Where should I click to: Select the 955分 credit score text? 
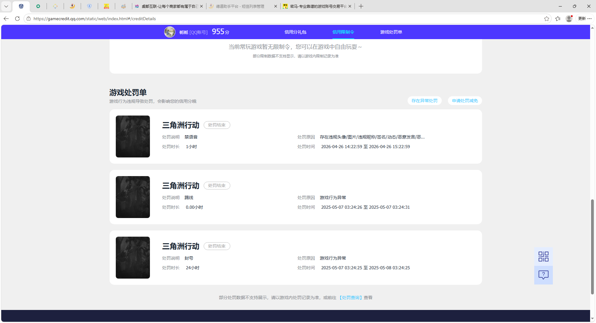coord(221,32)
